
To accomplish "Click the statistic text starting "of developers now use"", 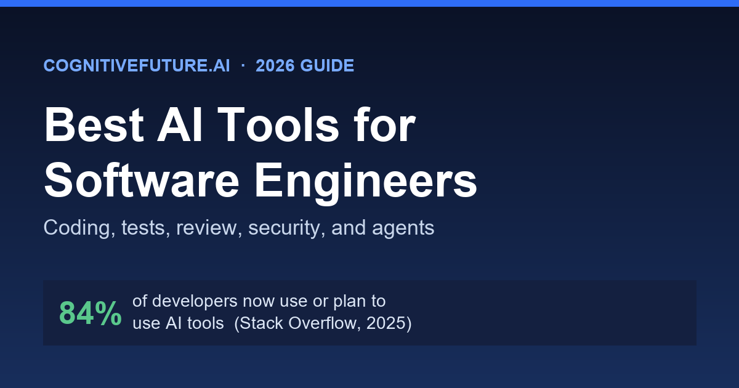I will click(x=272, y=312).
